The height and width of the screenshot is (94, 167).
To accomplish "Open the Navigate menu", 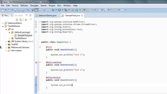I will pos(34,5).
